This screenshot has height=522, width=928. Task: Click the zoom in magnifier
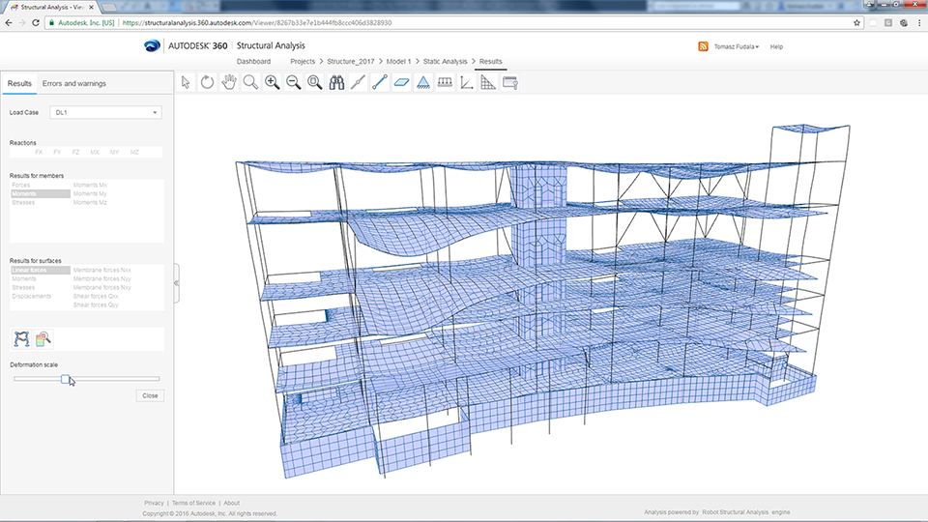pyautogui.click(x=272, y=83)
